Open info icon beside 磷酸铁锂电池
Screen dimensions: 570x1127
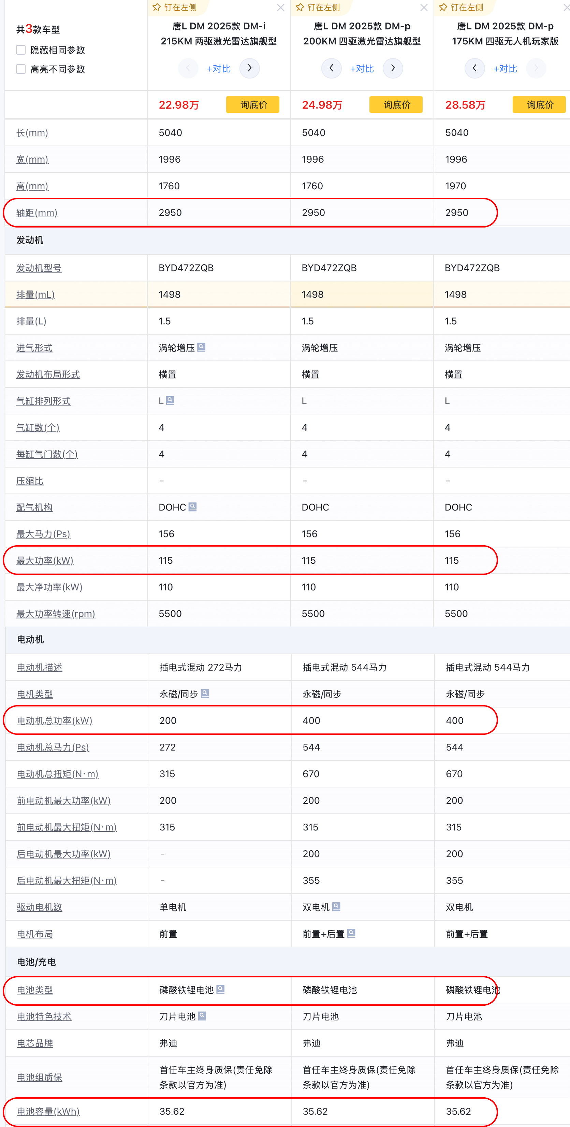[x=221, y=989]
